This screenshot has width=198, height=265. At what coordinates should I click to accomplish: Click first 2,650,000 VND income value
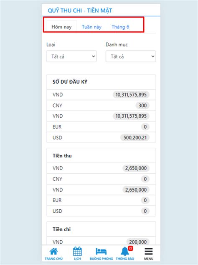136,168
